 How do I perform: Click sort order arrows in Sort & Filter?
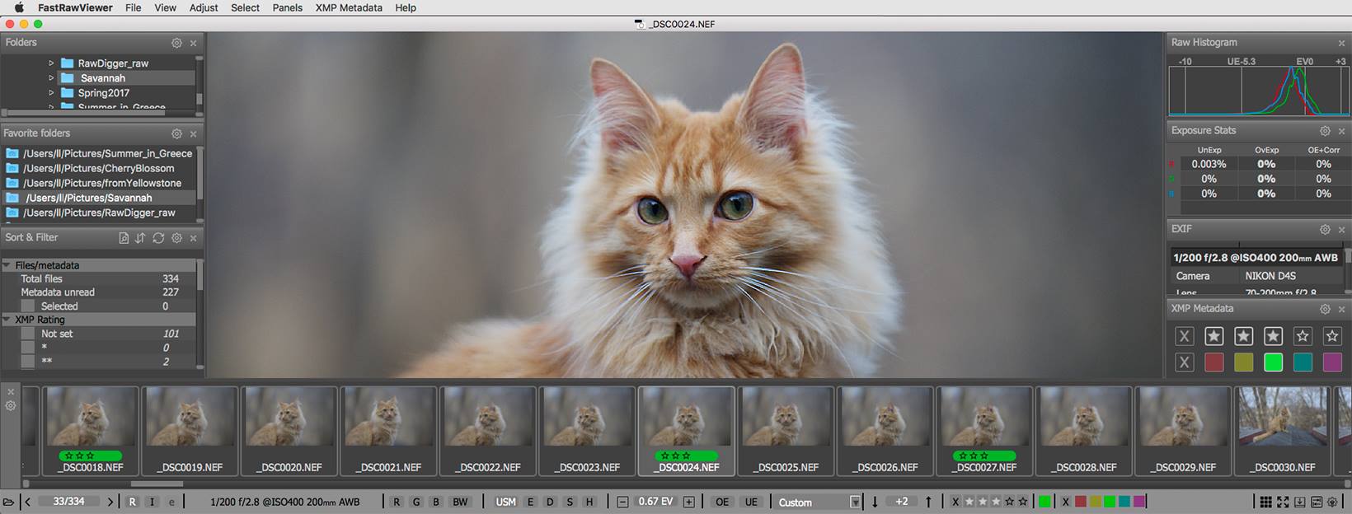(x=140, y=238)
